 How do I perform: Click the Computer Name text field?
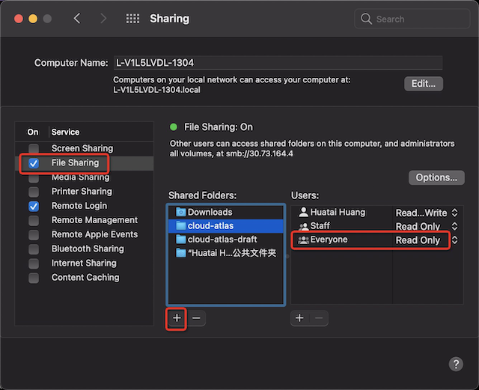point(277,63)
